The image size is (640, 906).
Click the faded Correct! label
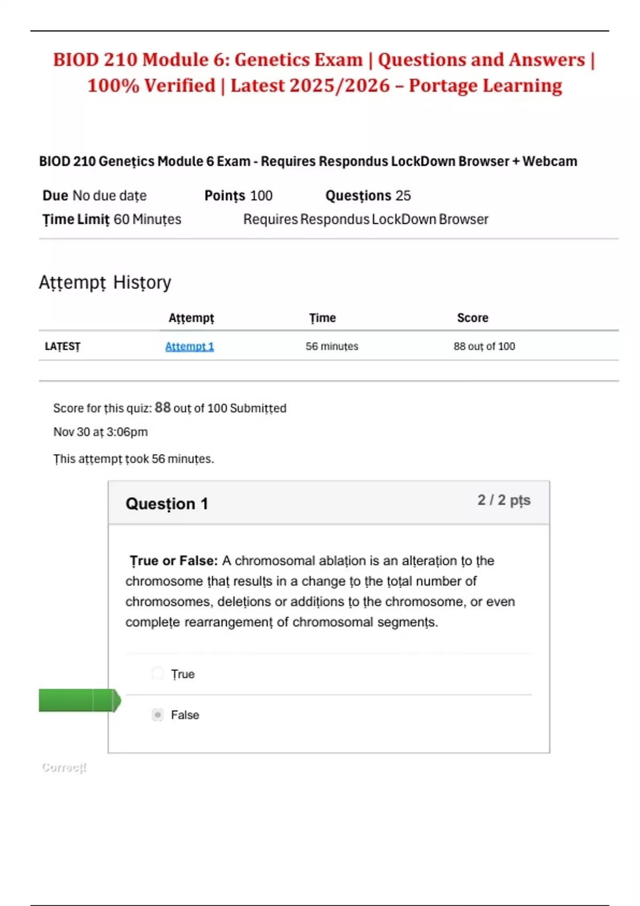64,767
